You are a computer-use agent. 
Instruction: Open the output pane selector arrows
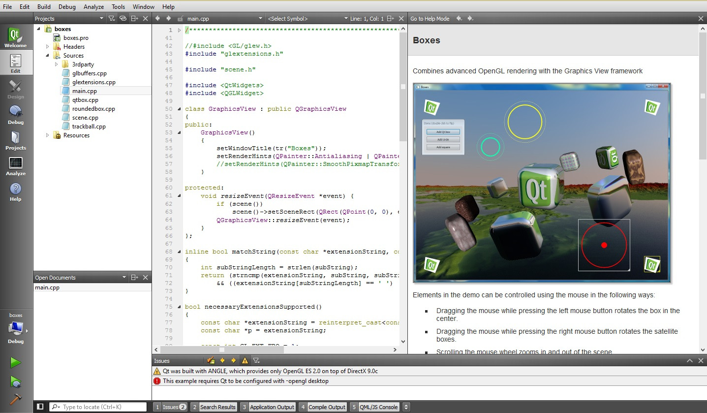[406, 407]
